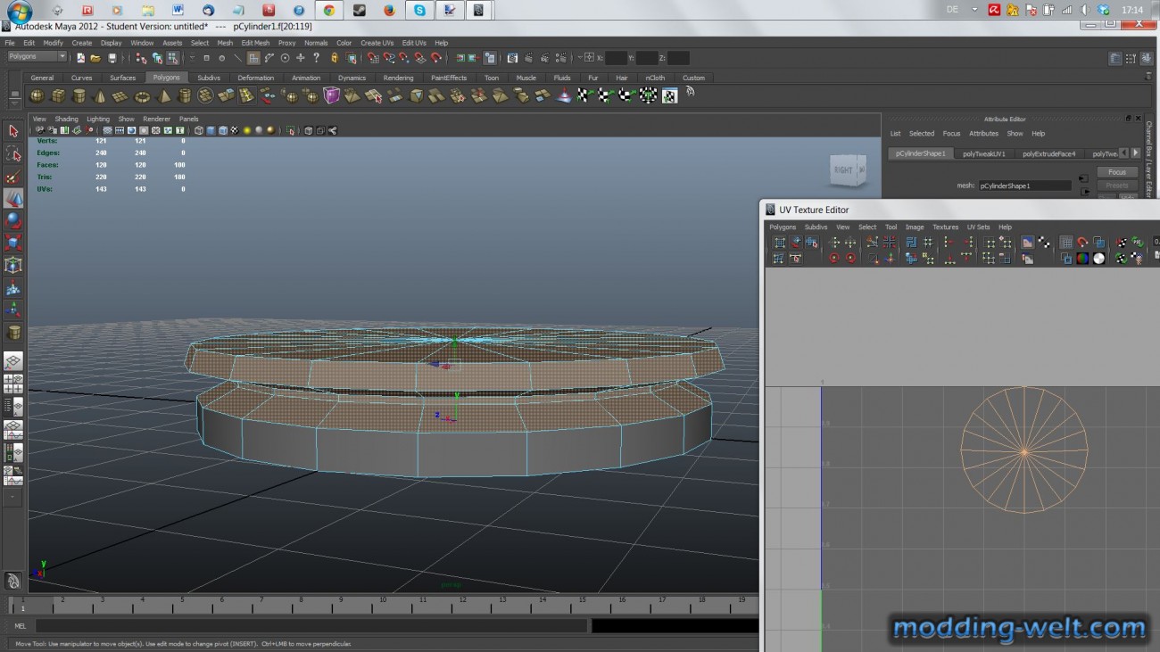The width and height of the screenshot is (1160, 652).
Task: Click the question mark snap icon in the status line
Action: tap(315, 58)
